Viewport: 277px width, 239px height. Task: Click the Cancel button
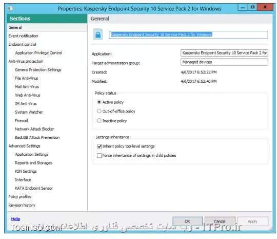(x=220, y=222)
